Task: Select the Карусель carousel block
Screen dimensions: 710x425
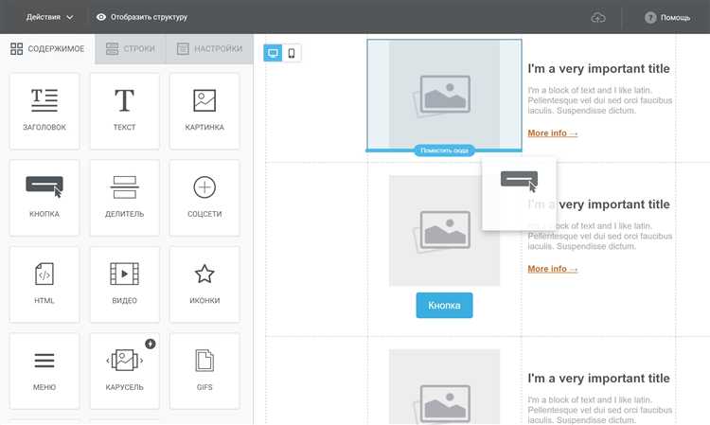Action: click(x=125, y=371)
